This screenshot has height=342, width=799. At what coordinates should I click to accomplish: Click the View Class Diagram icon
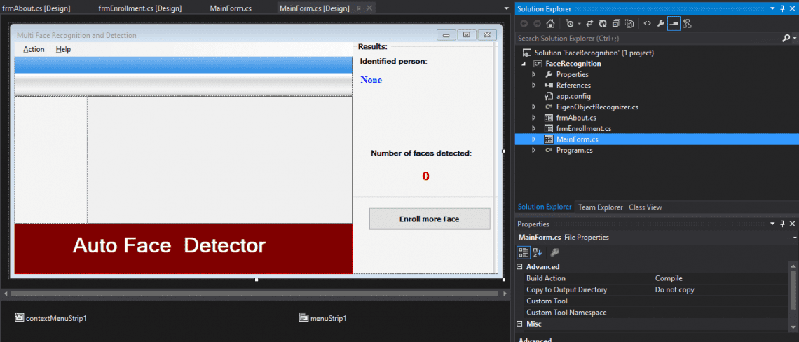pos(687,23)
